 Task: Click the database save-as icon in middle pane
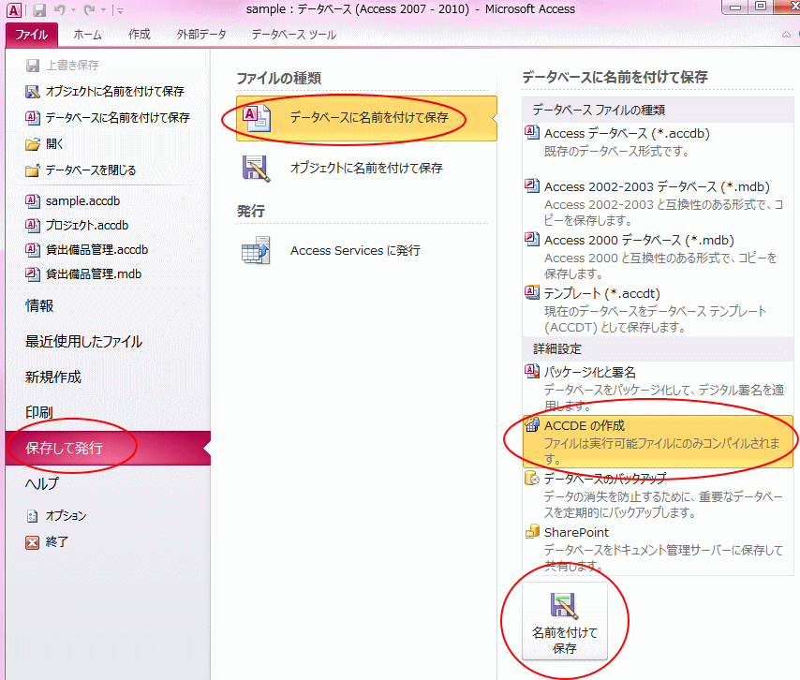[x=256, y=118]
